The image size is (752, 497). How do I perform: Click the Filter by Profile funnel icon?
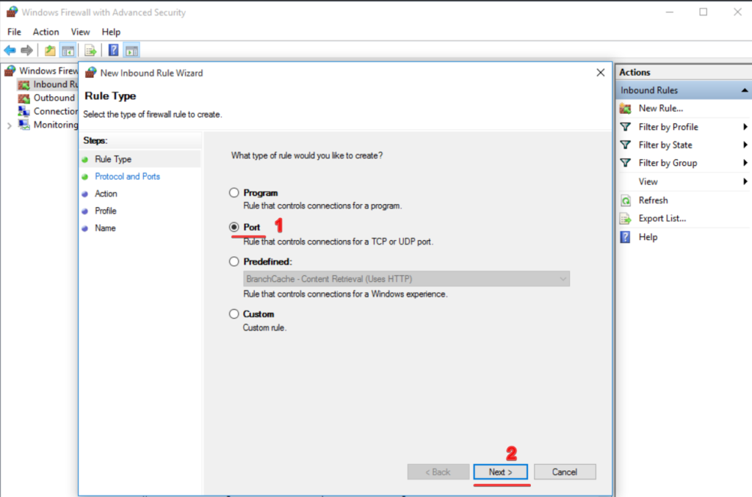[626, 127]
